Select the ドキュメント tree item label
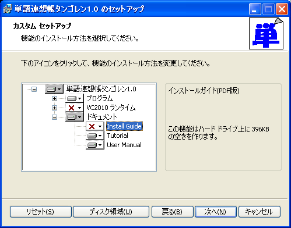291x228 pixels. (101, 117)
